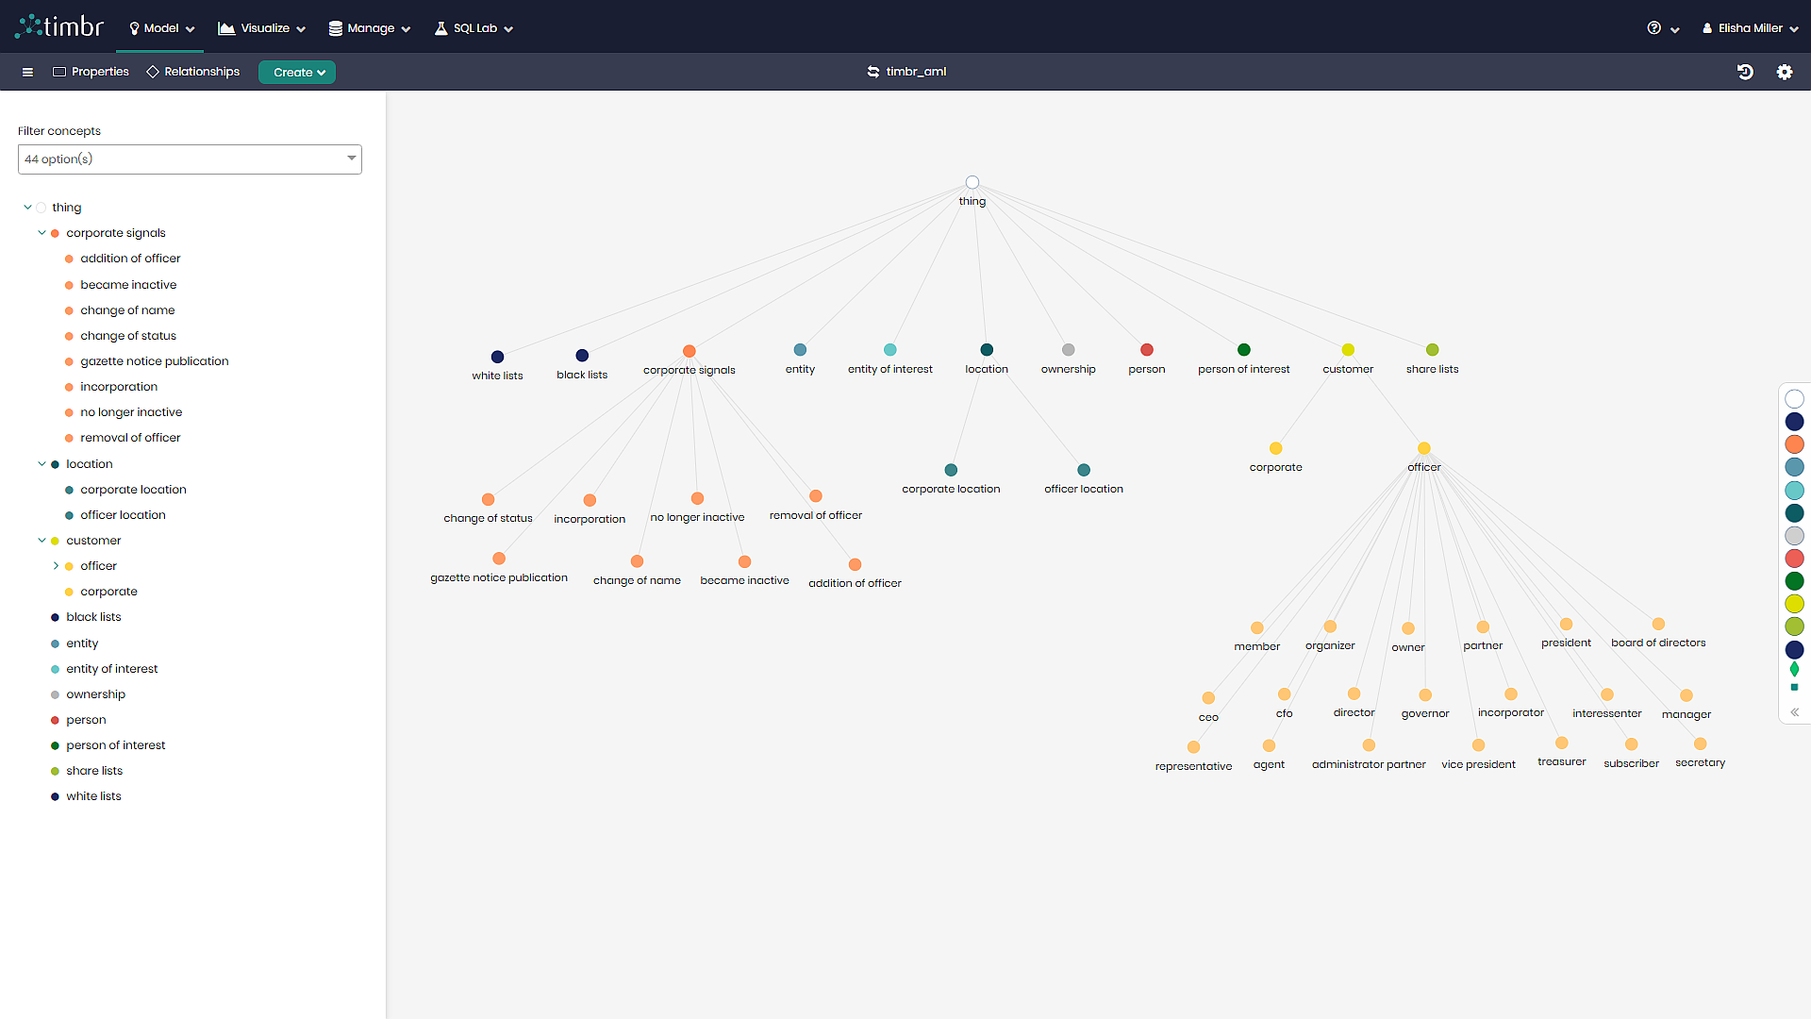Click the sync icon beside timbr_aml
Image resolution: width=1811 pixels, height=1019 pixels.
872,71
